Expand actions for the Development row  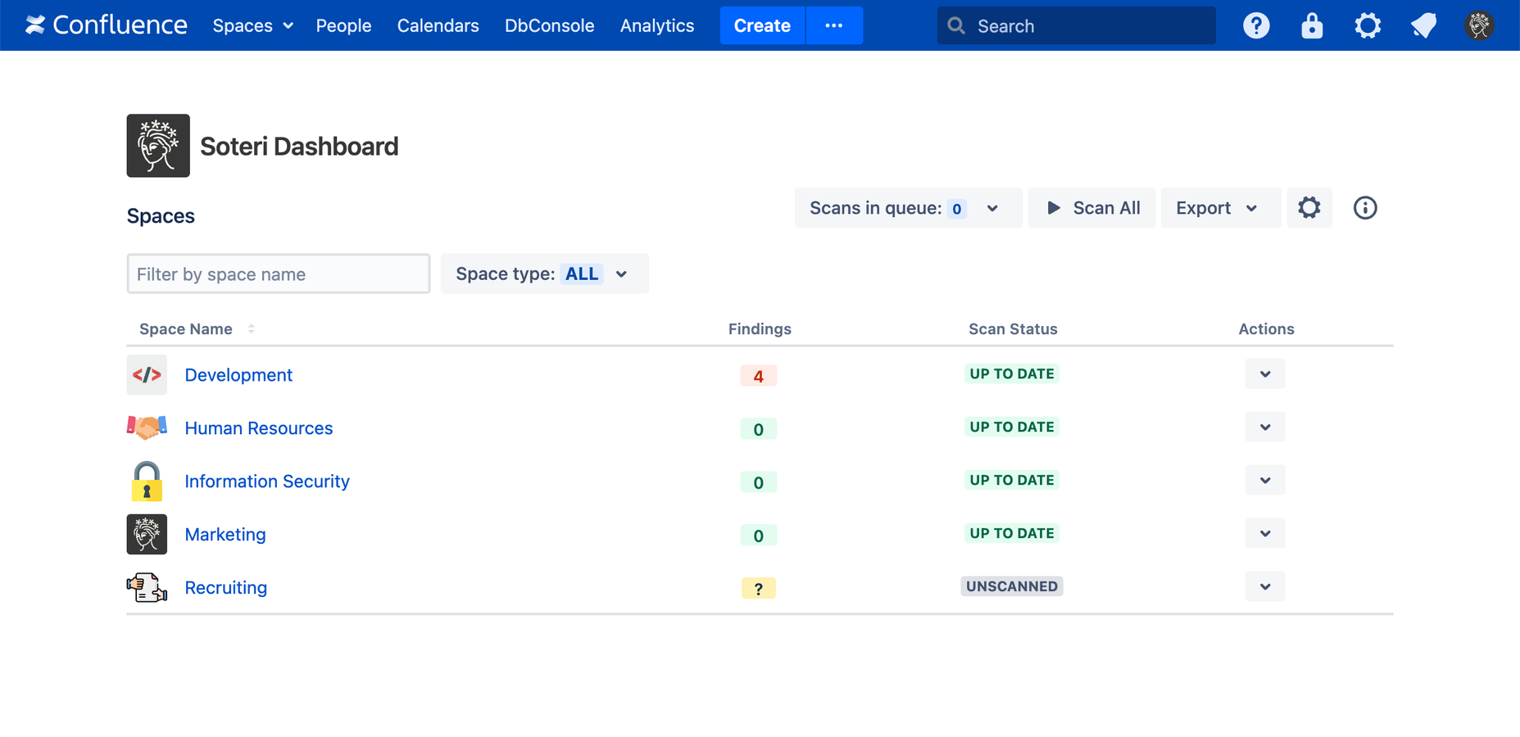tap(1265, 374)
